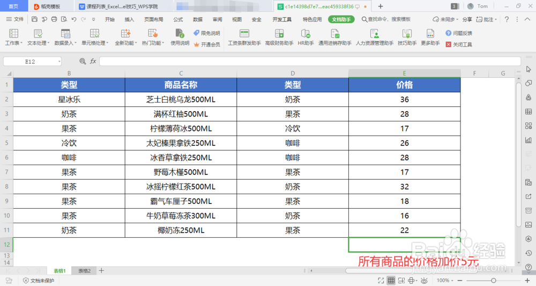Click the Redo arrow icon
Image resolution: width=536 pixels, height=286 pixels.
click(x=84, y=19)
